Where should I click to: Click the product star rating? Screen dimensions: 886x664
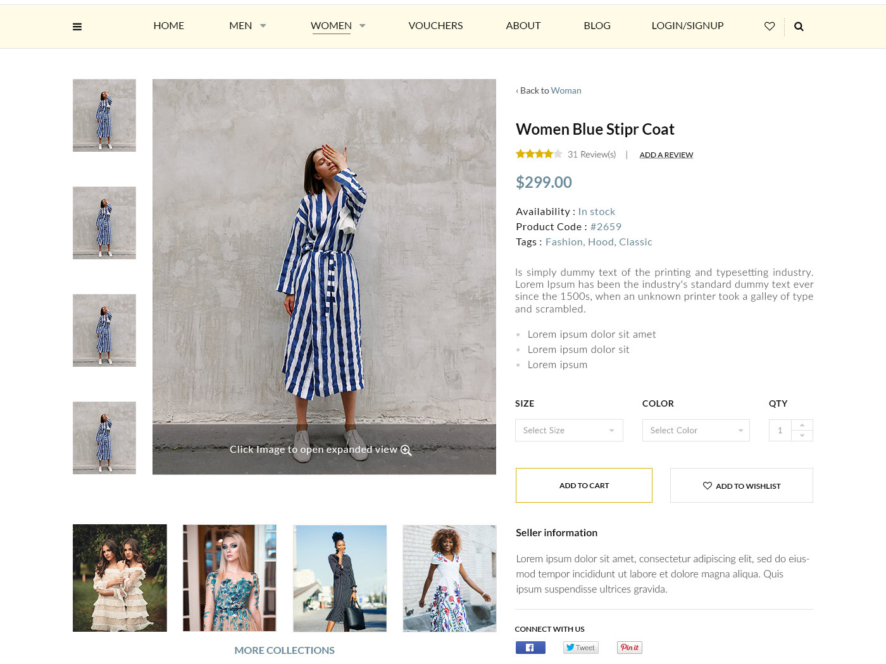point(539,154)
